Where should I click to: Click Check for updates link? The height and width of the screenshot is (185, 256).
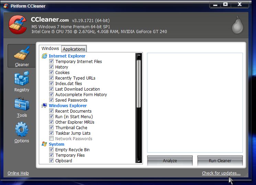point(221,173)
